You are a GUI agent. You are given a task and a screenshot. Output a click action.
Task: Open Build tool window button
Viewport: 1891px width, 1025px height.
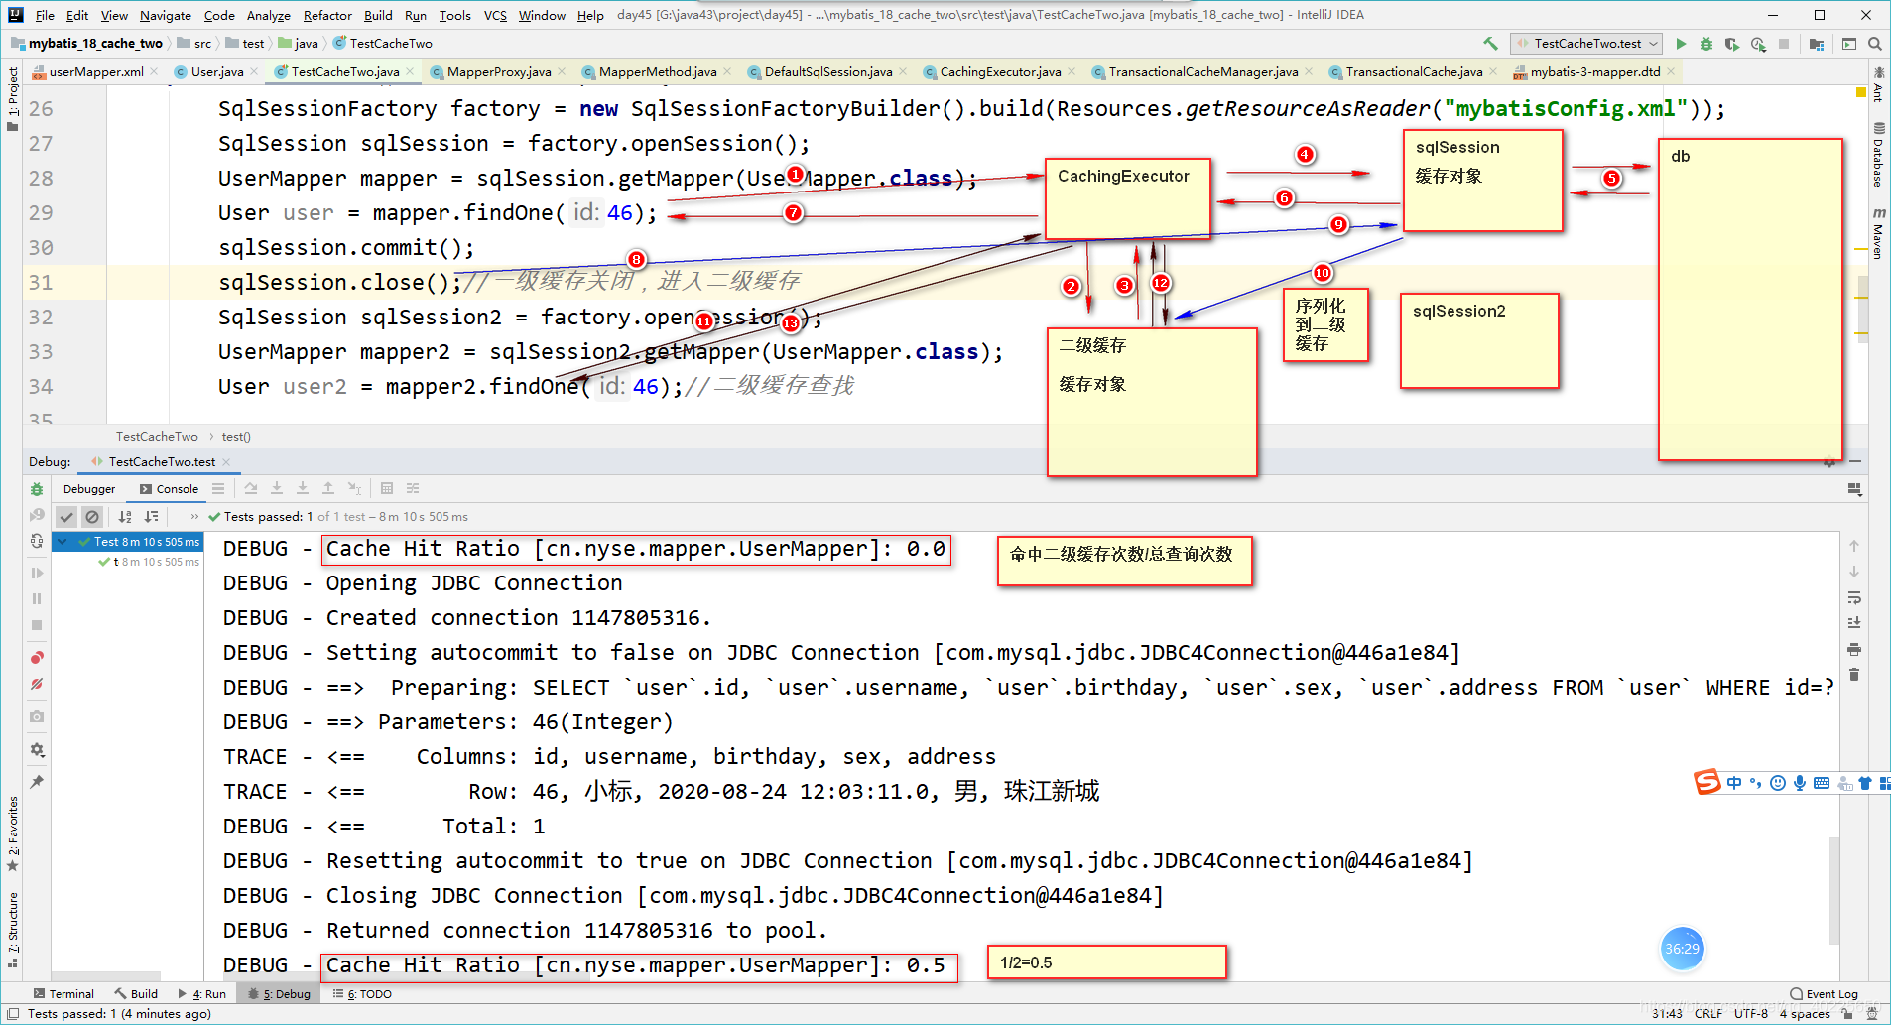point(136,993)
